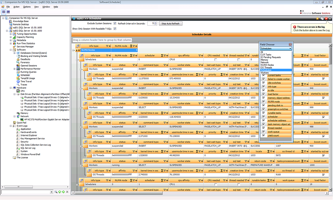Open Remote Desktop icon in tree

coord(10,24)
